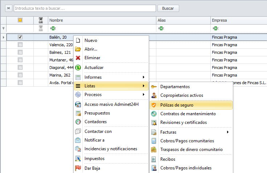Viewport: 267px width, 173px height.
Task: Click Contratos de mantenimiento tools icon
Action: (154, 114)
